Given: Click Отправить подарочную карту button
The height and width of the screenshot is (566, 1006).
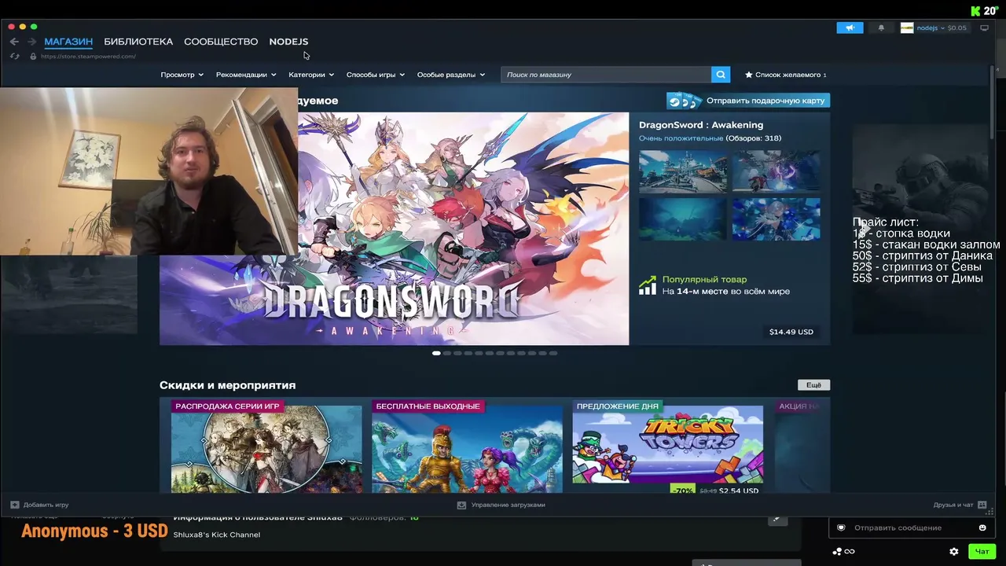Looking at the screenshot, I should [x=748, y=101].
